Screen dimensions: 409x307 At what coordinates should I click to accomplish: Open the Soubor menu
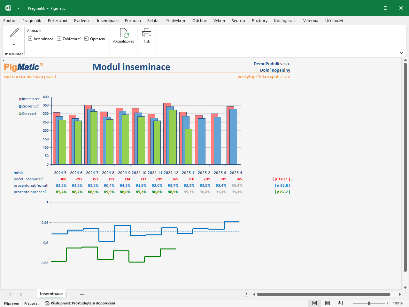[x=10, y=20]
